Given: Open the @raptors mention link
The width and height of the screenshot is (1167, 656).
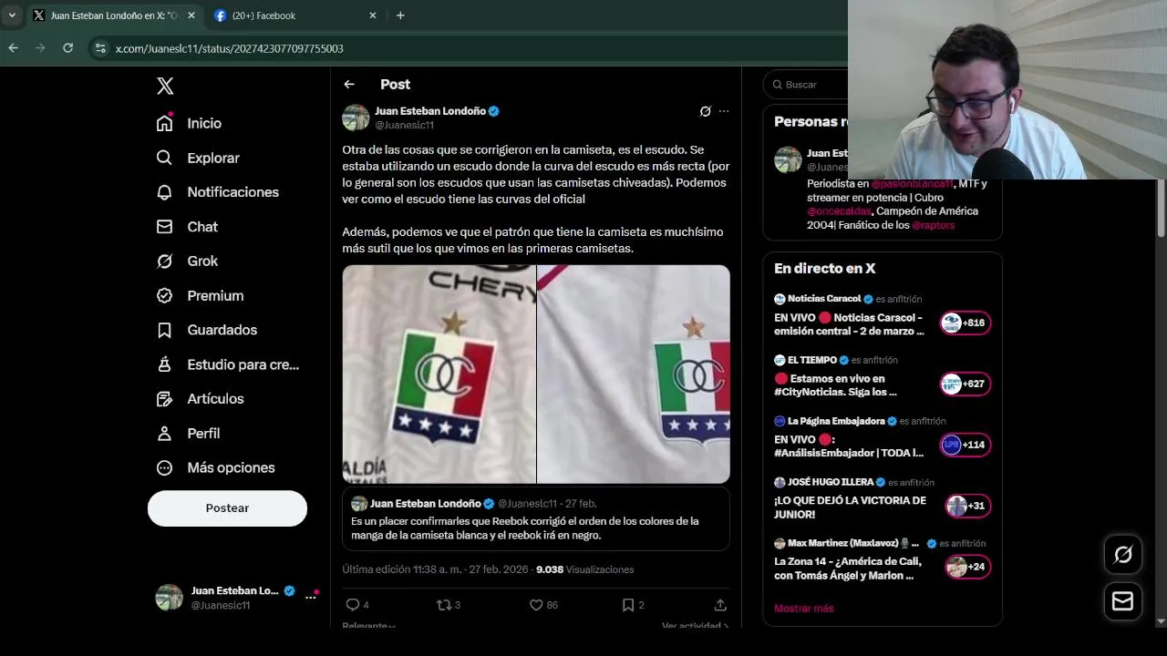Looking at the screenshot, I should pos(933,225).
